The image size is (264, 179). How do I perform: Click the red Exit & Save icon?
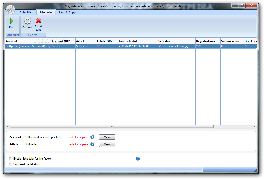tap(39, 21)
